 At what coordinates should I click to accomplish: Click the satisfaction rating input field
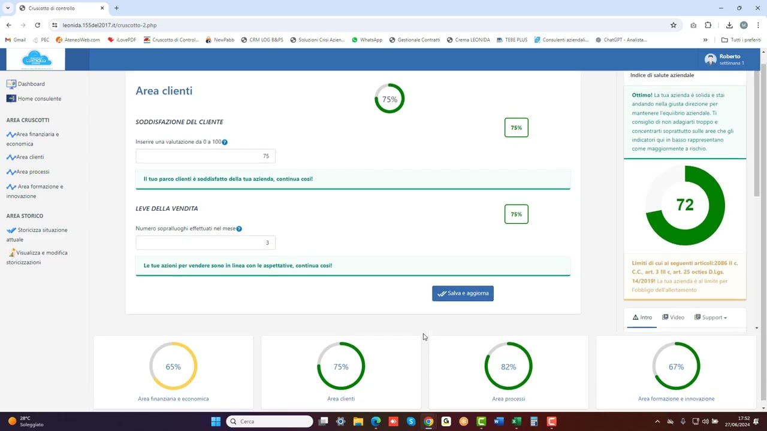click(x=206, y=156)
